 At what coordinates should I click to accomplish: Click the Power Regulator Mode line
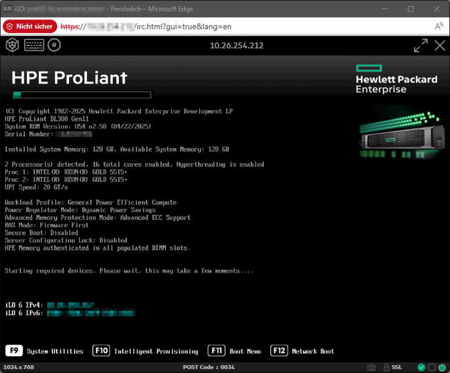pos(80,210)
